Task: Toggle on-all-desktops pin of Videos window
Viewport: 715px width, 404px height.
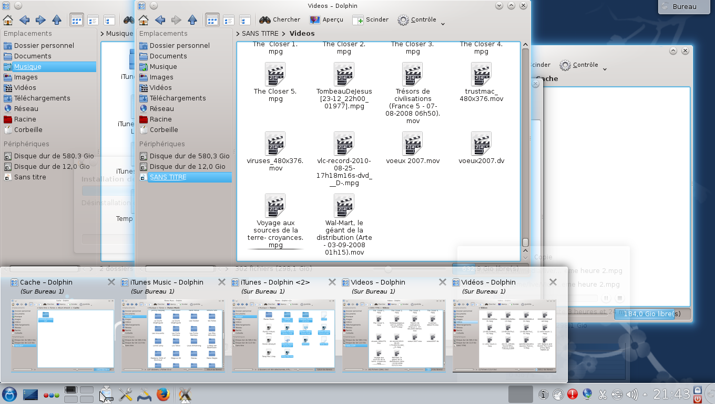Action: (x=154, y=6)
